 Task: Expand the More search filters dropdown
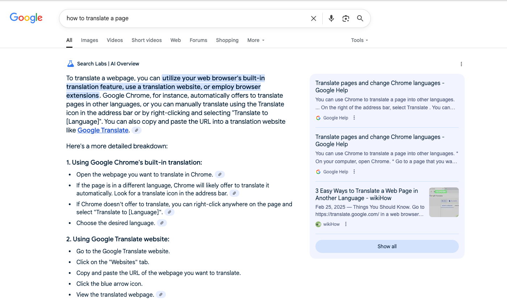(x=256, y=40)
